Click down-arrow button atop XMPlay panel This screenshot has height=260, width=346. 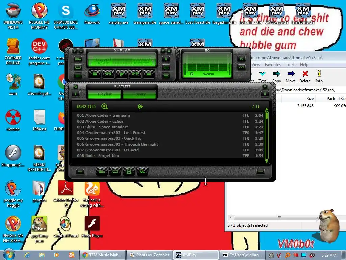point(163,51)
